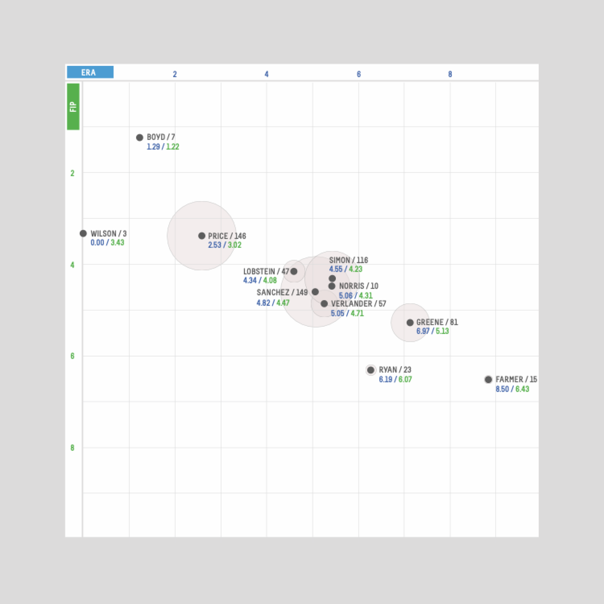Click ERA axis tick label 4
This screenshot has height=604, width=604.
[267, 74]
